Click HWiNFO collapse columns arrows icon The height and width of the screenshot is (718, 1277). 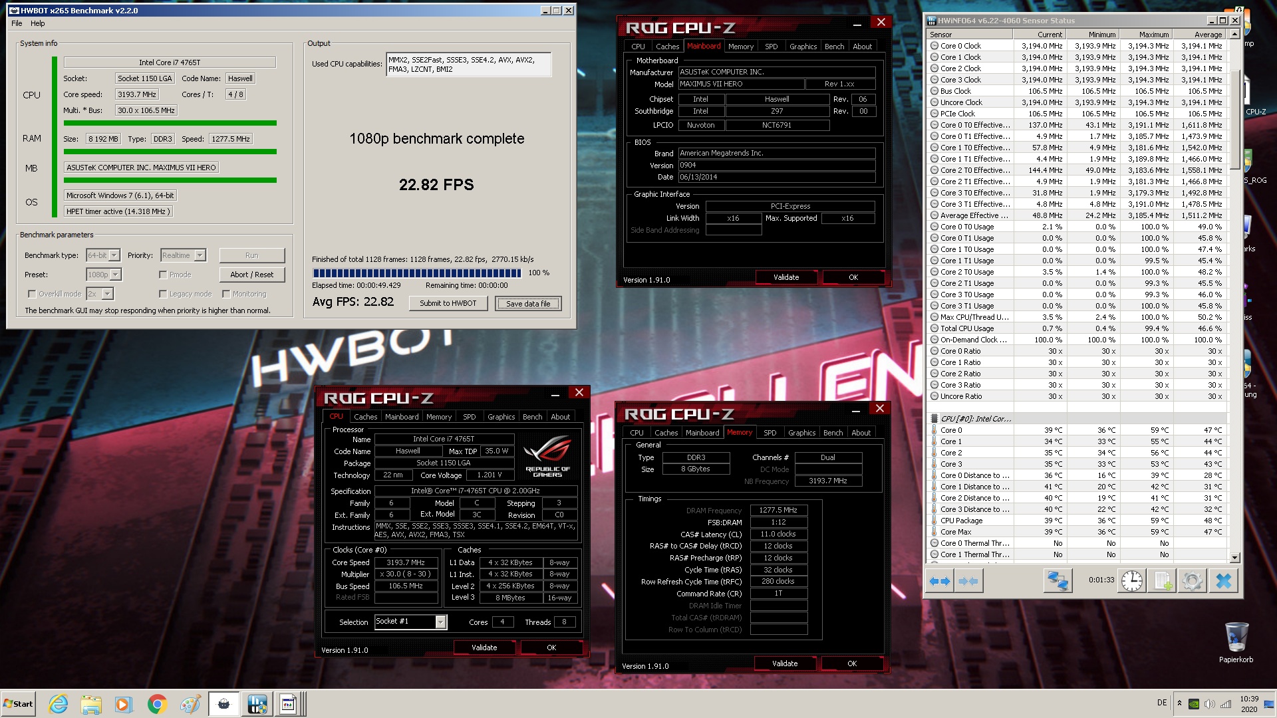[968, 581]
